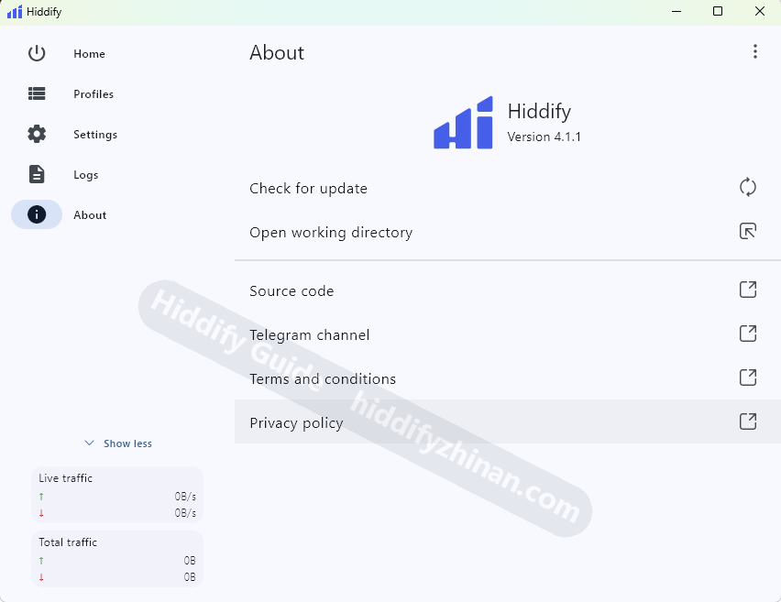Click the Version 4.1.1 text
The image size is (781, 602).
[544, 137]
